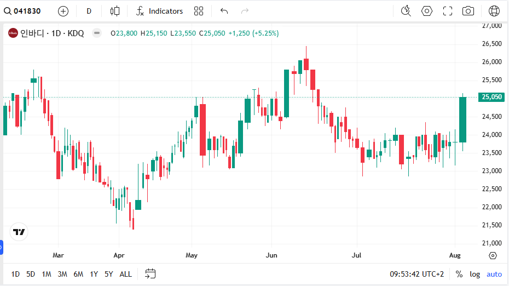Click the Mar label on time axis
The height and width of the screenshot is (286, 509).
tap(58, 255)
